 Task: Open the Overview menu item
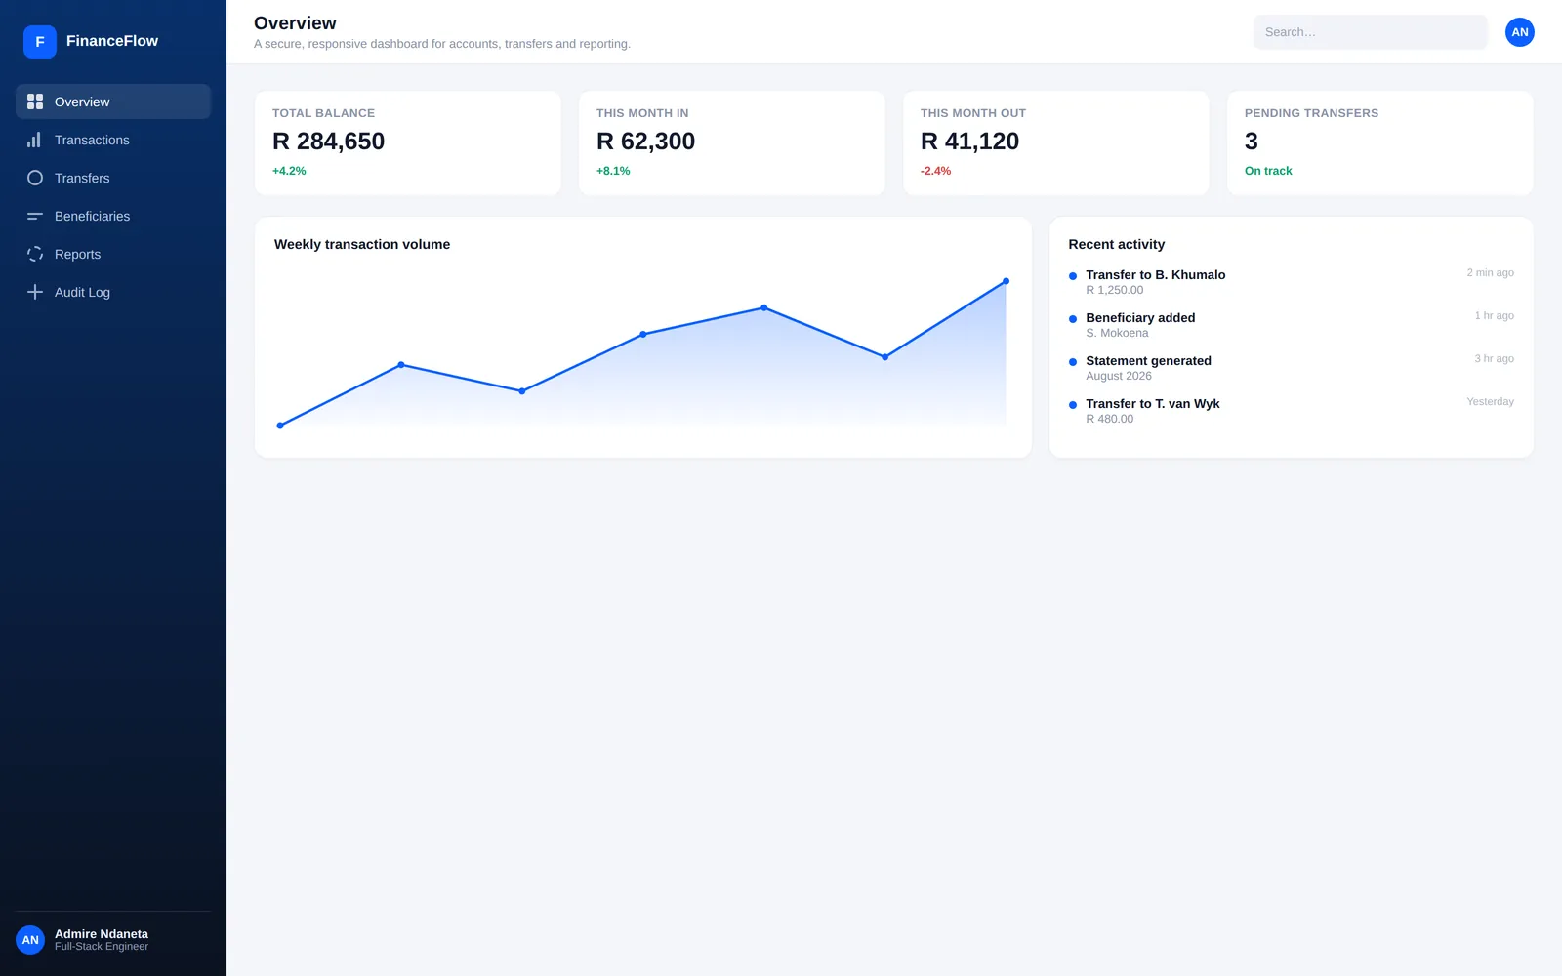(113, 102)
